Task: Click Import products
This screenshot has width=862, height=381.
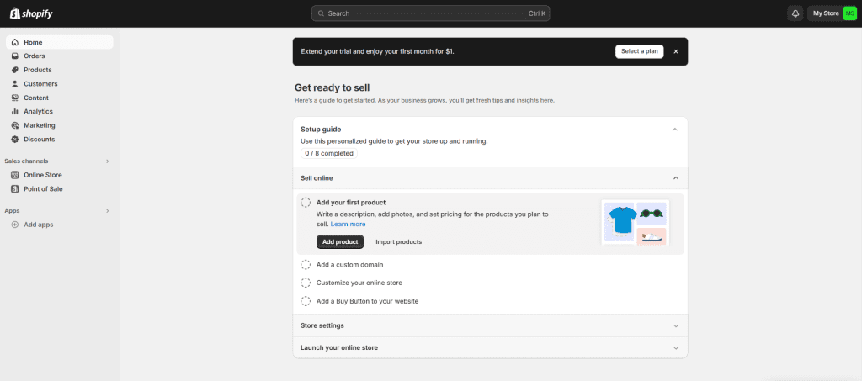Action: 398,241
